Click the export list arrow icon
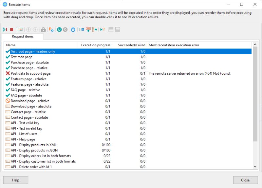The width and height of the screenshot is (262, 188). point(95,30)
